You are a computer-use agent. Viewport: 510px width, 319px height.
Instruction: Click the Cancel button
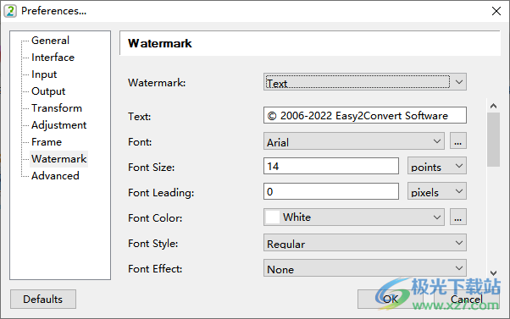(x=467, y=300)
